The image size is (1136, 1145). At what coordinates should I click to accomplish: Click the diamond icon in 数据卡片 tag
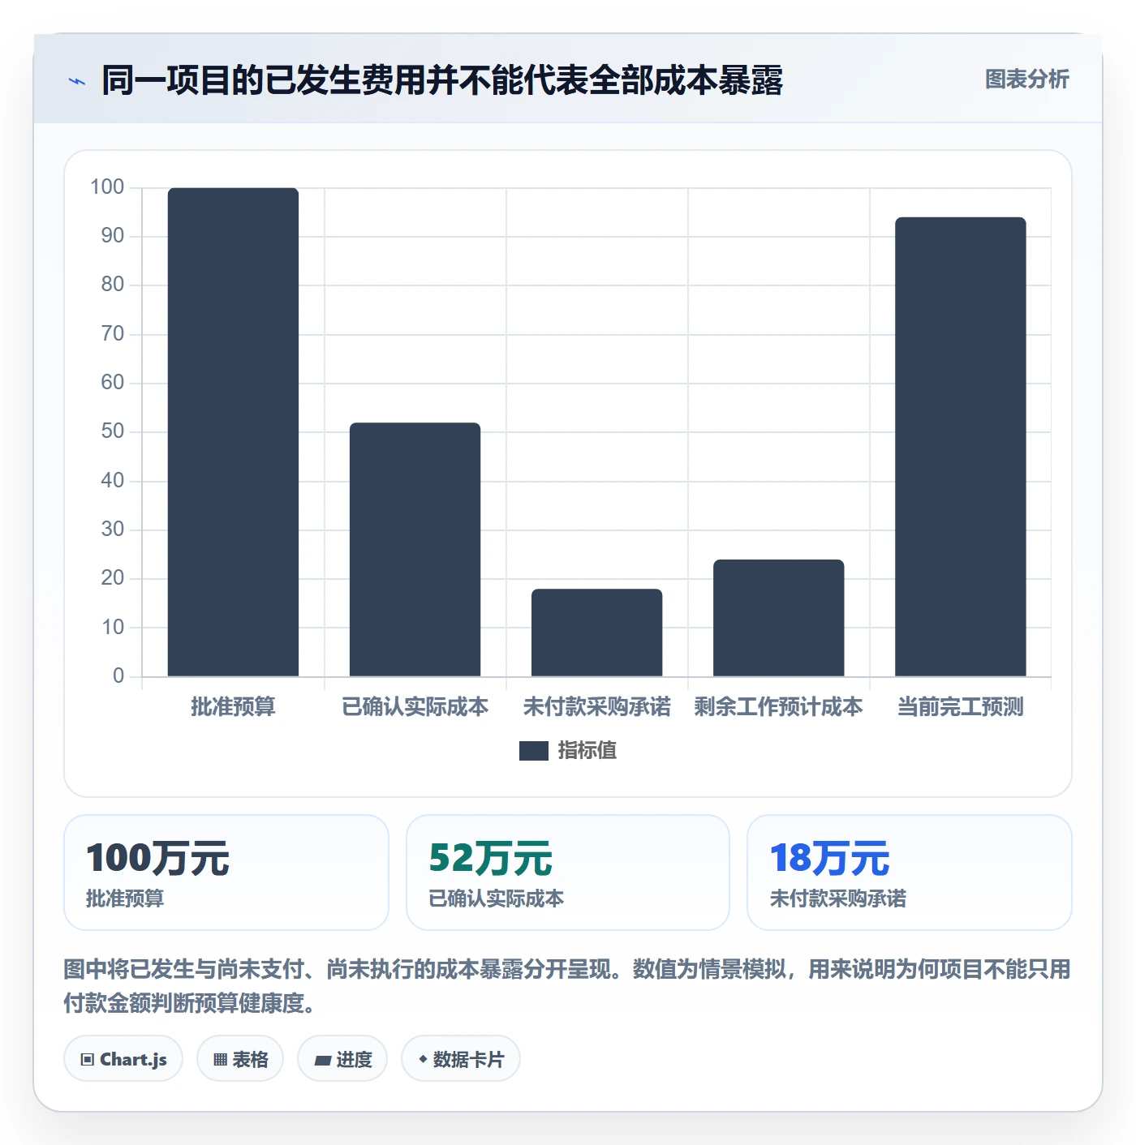[423, 1059]
